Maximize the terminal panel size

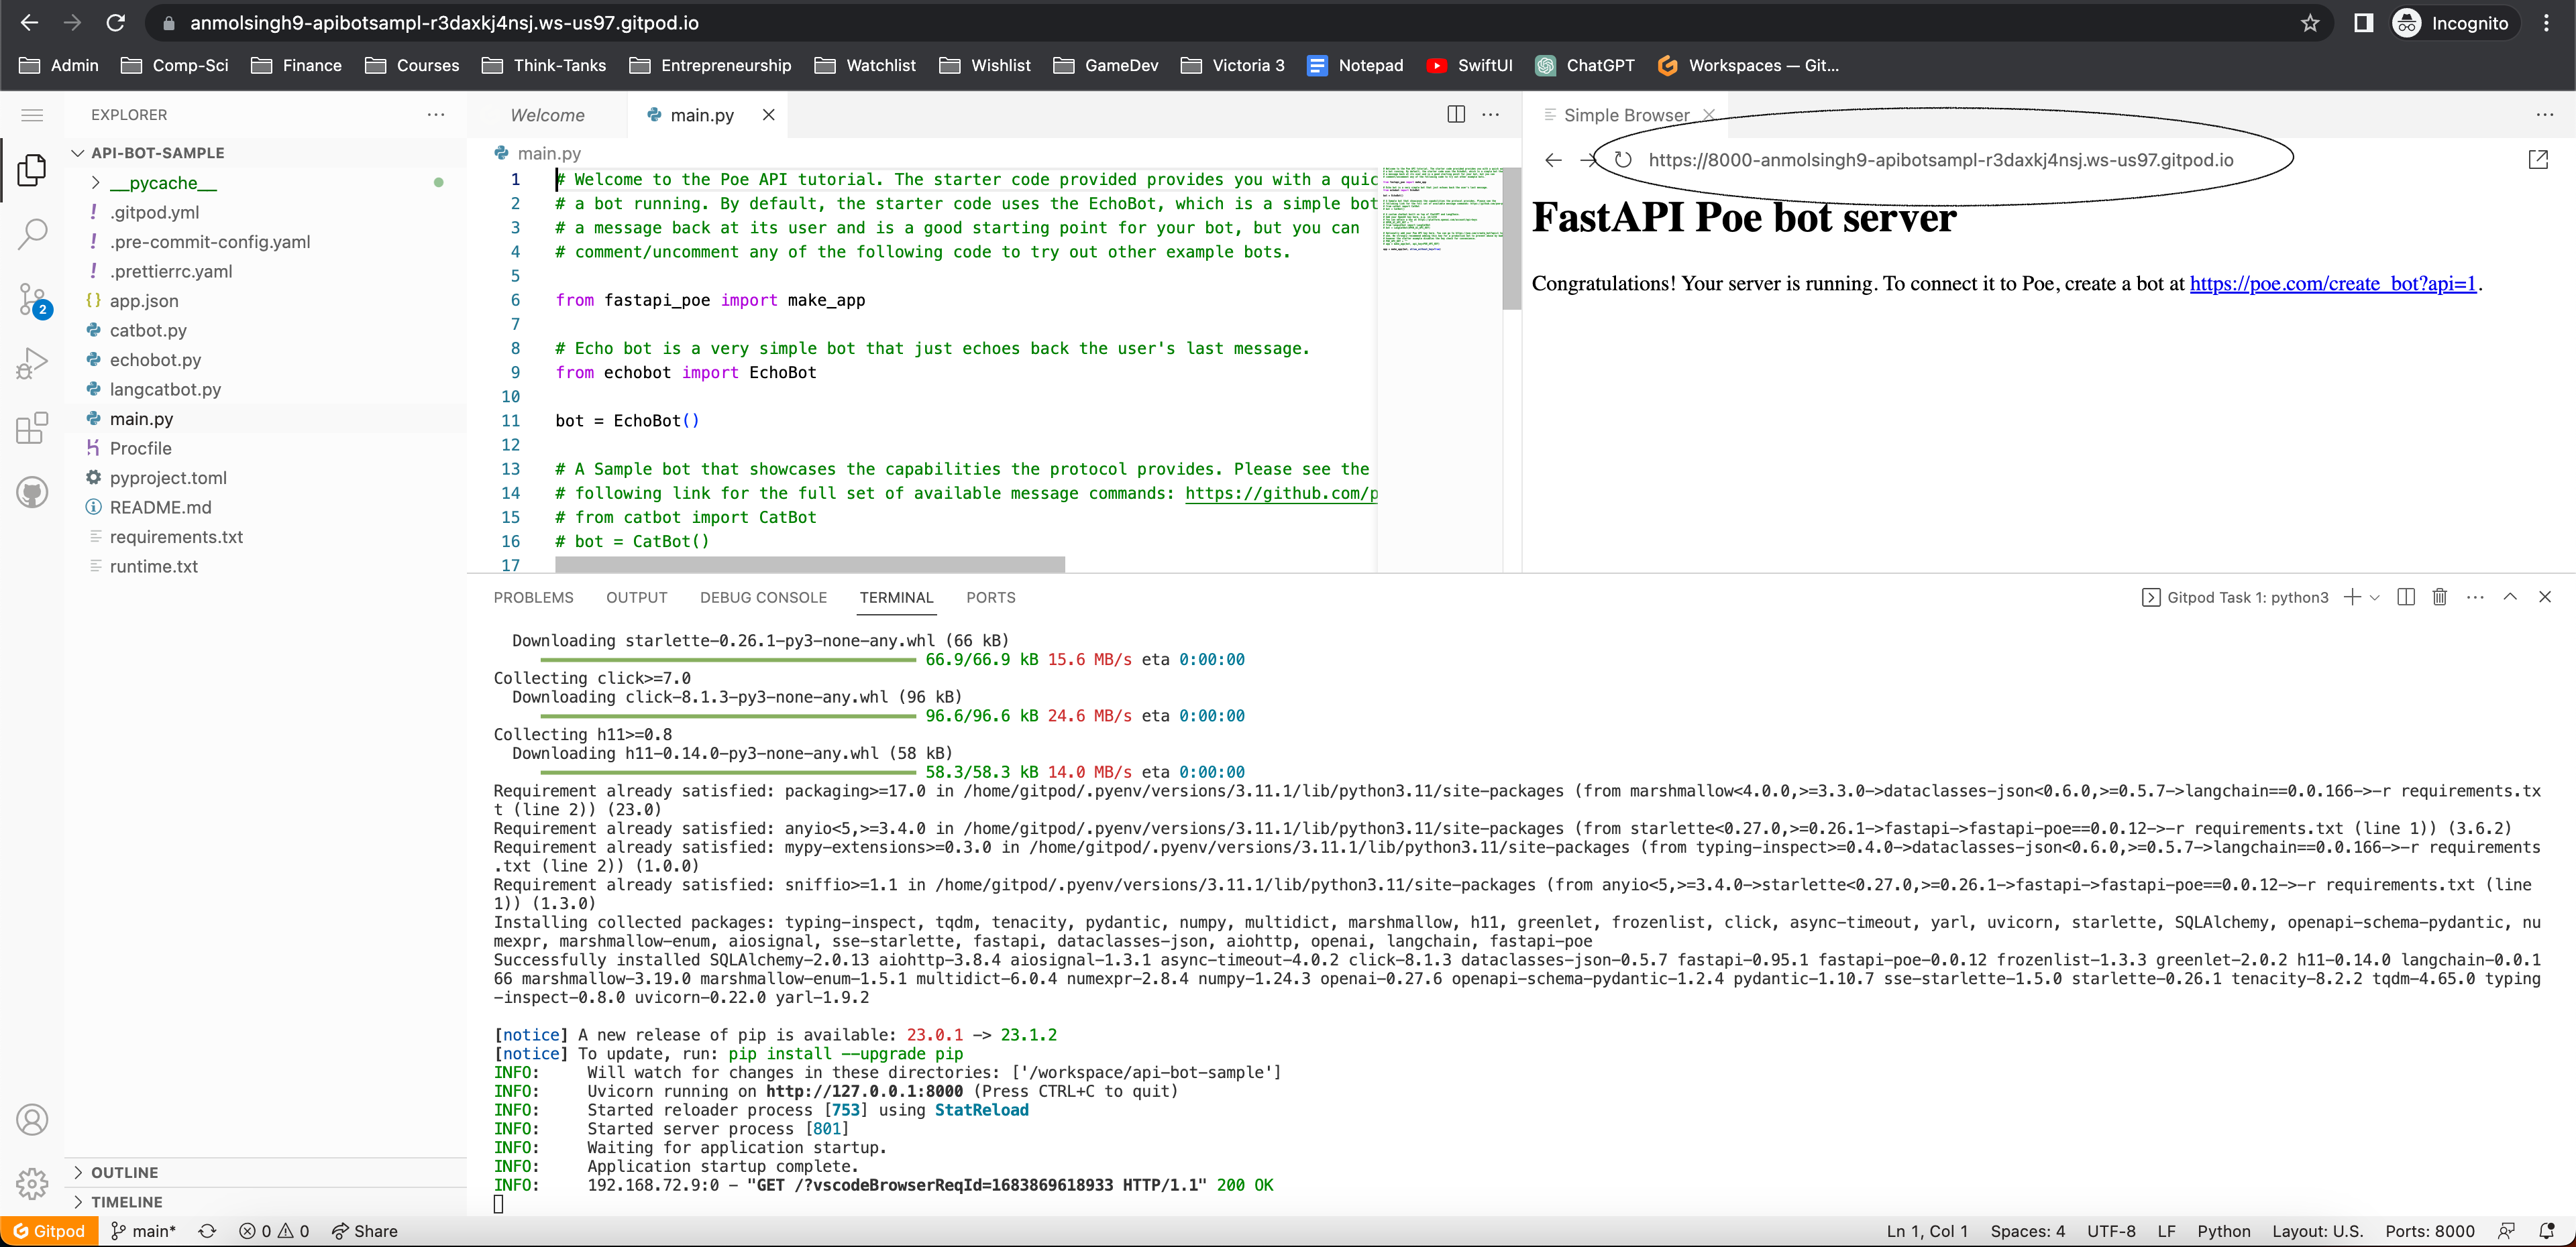tap(2510, 597)
